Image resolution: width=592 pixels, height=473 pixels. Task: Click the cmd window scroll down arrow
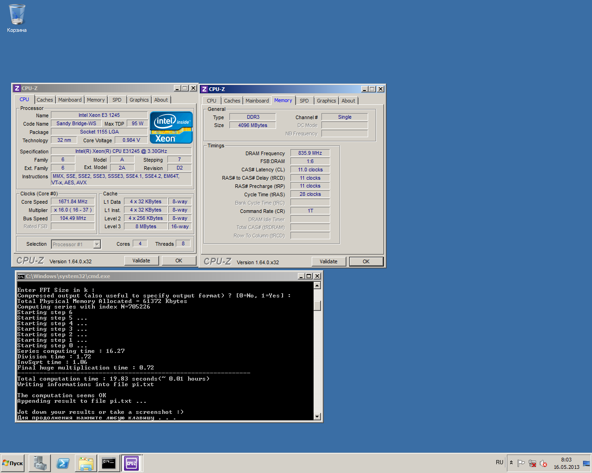(x=317, y=417)
